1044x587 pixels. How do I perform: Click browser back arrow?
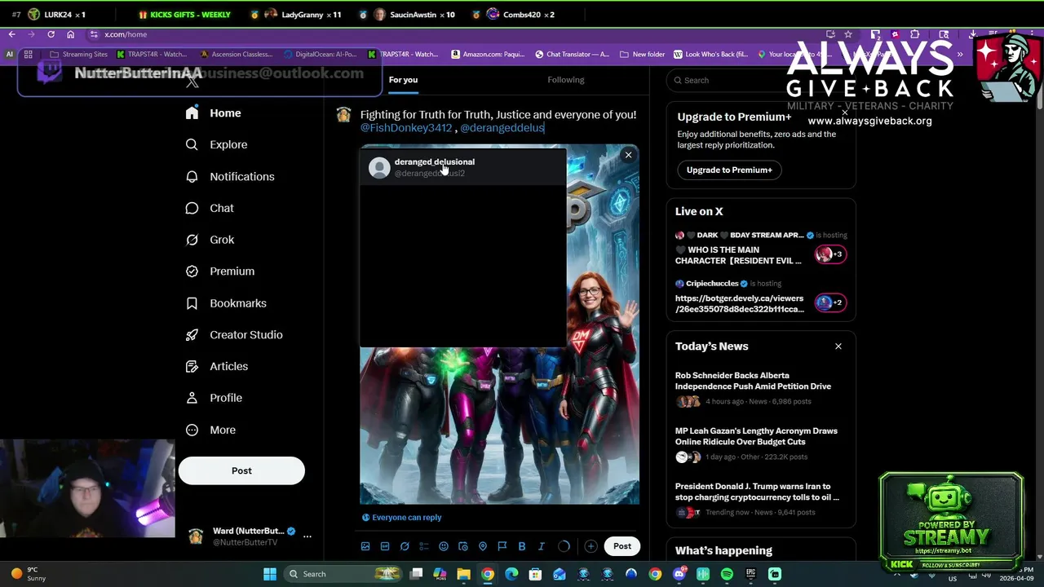tap(11, 34)
